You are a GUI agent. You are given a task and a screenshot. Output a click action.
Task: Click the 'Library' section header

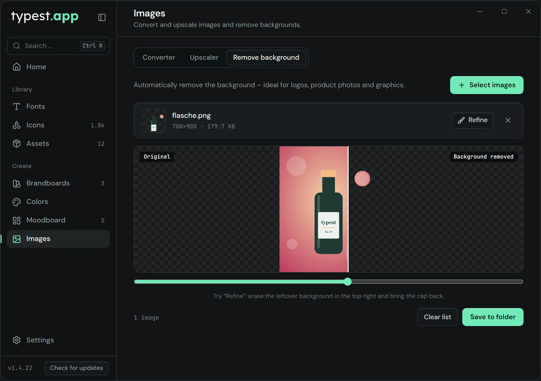tap(22, 90)
